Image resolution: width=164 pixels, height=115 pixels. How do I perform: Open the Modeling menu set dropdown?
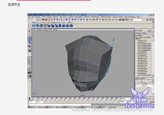33,19
